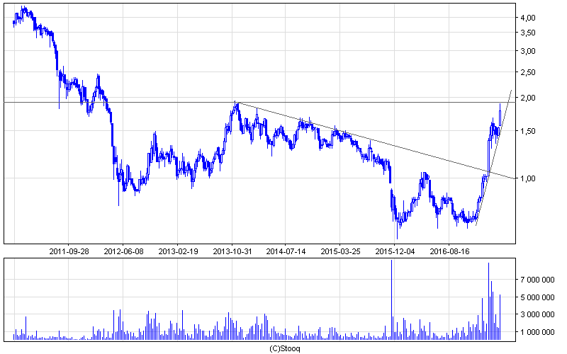567x354 pixels.
Task: Click the 3,50 price axis label
Action: tap(528, 33)
